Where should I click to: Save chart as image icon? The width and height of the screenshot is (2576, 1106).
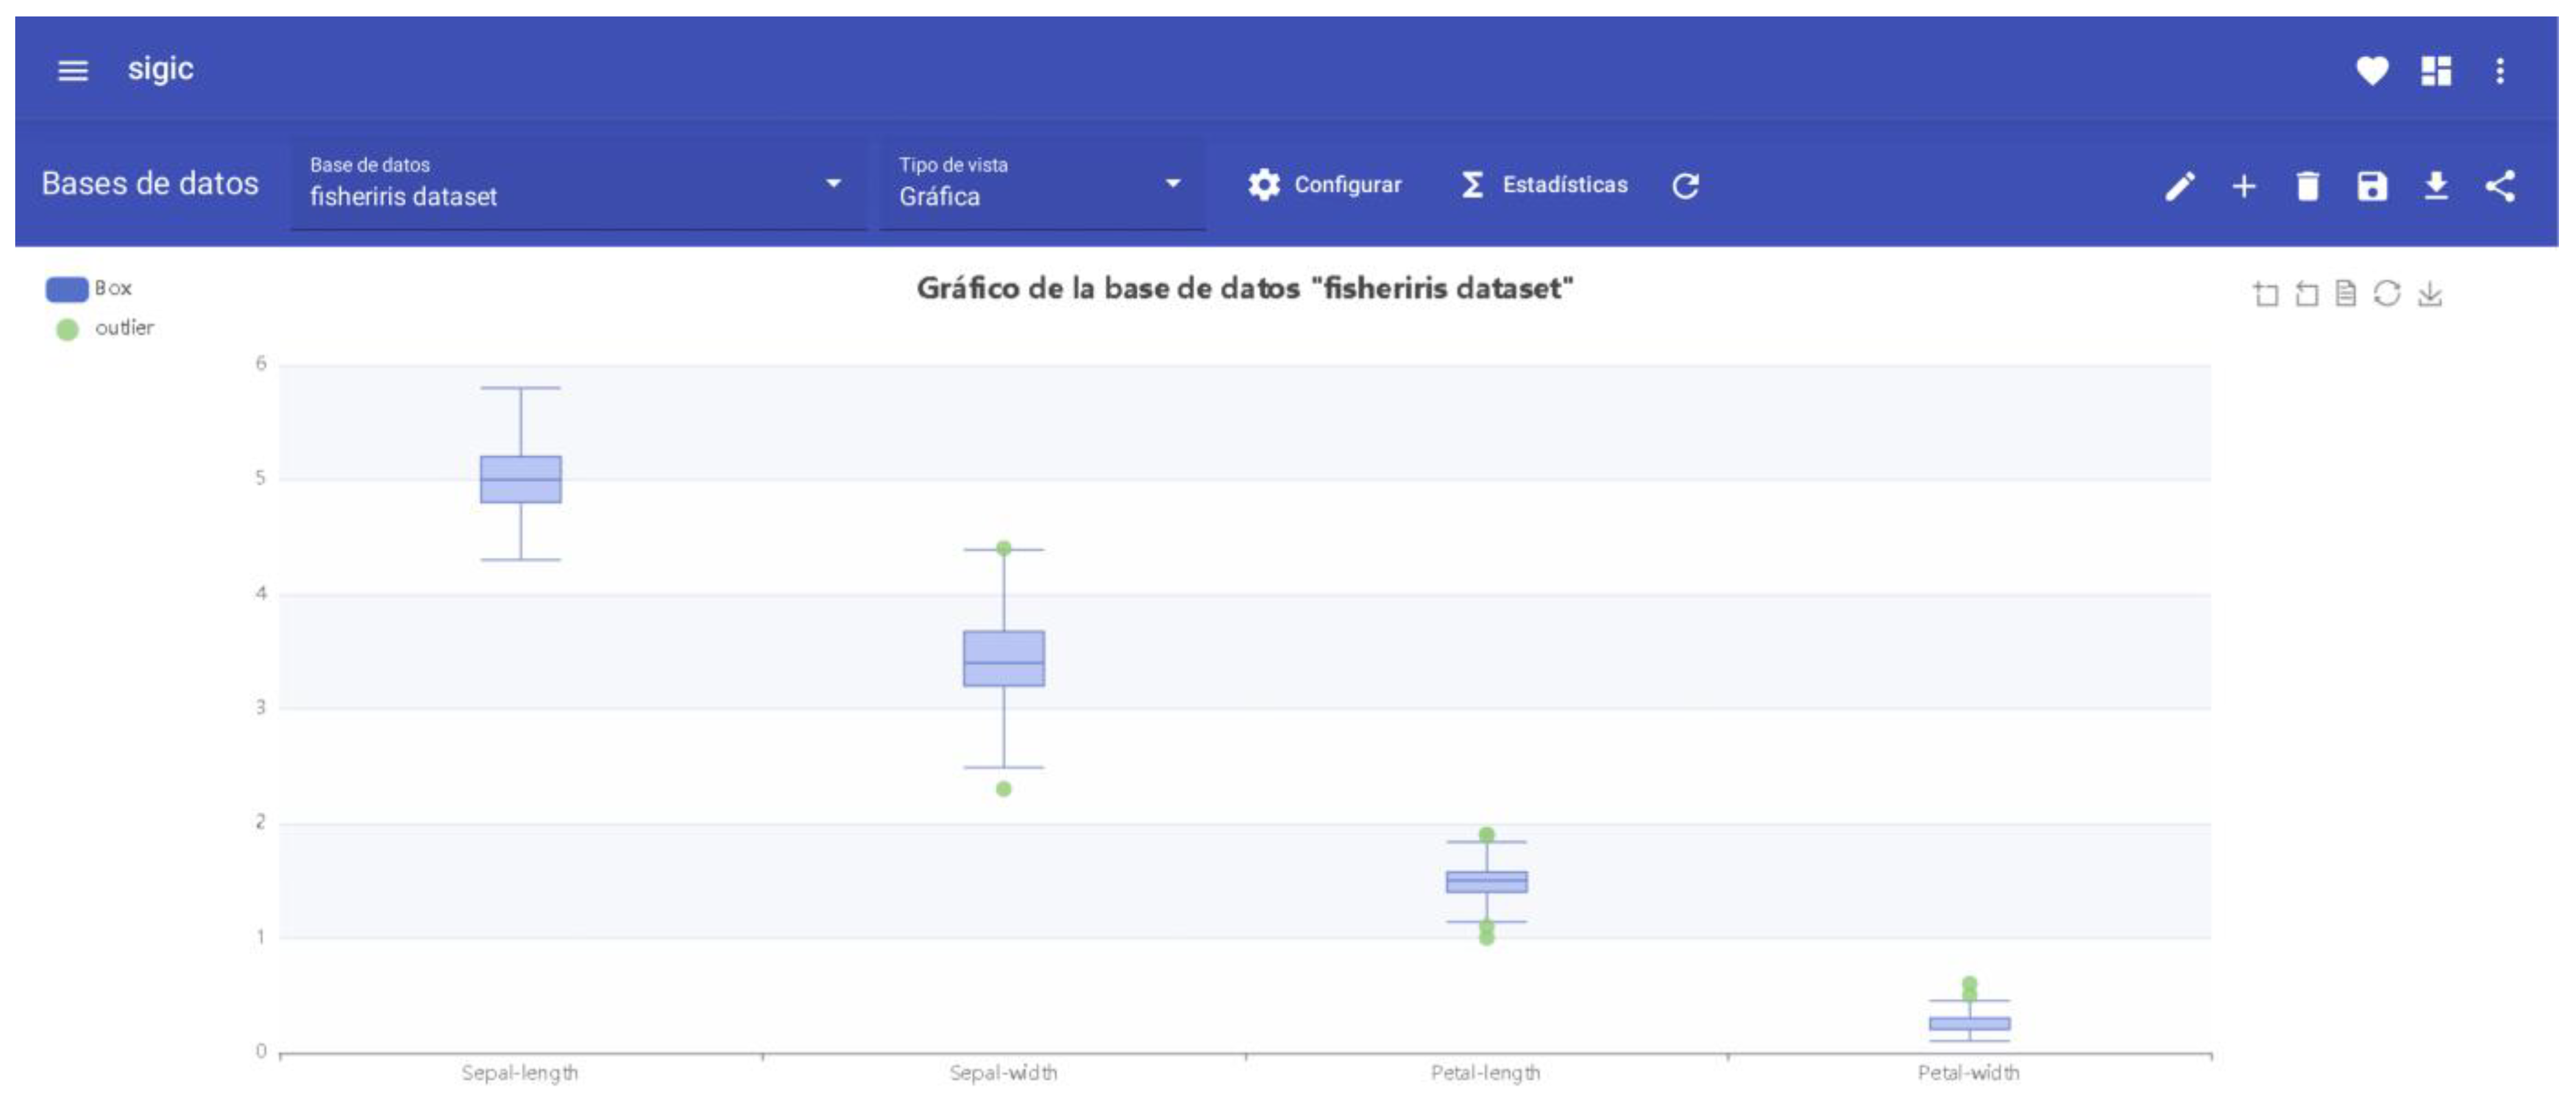point(2429,294)
